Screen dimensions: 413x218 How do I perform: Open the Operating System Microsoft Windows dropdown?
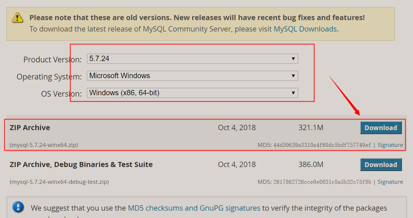click(x=192, y=76)
